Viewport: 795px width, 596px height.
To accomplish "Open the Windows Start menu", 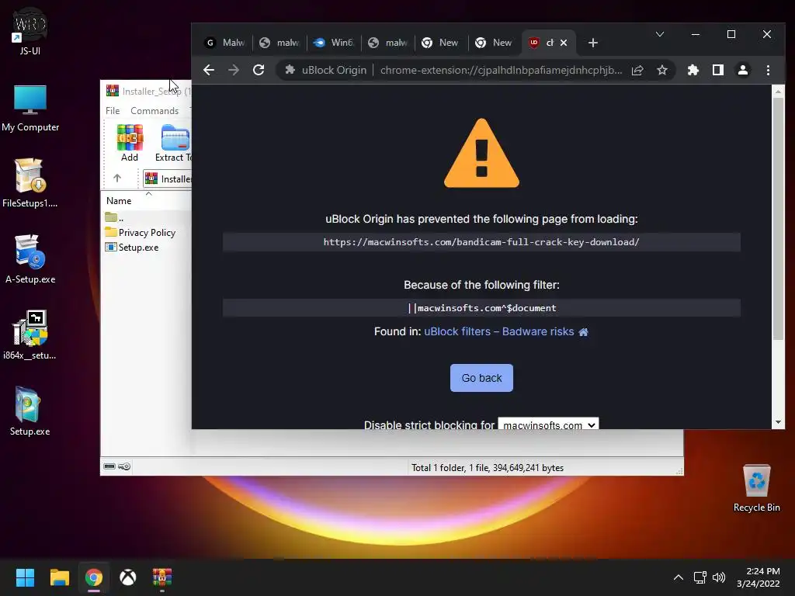I will [25, 577].
